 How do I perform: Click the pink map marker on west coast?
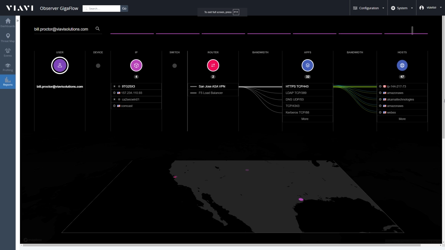click(175, 177)
